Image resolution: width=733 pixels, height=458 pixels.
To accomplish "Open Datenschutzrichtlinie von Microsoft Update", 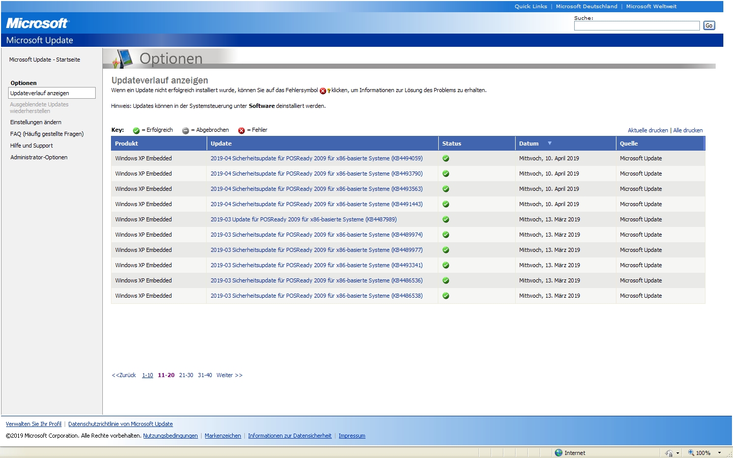I will [x=121, y=424].
